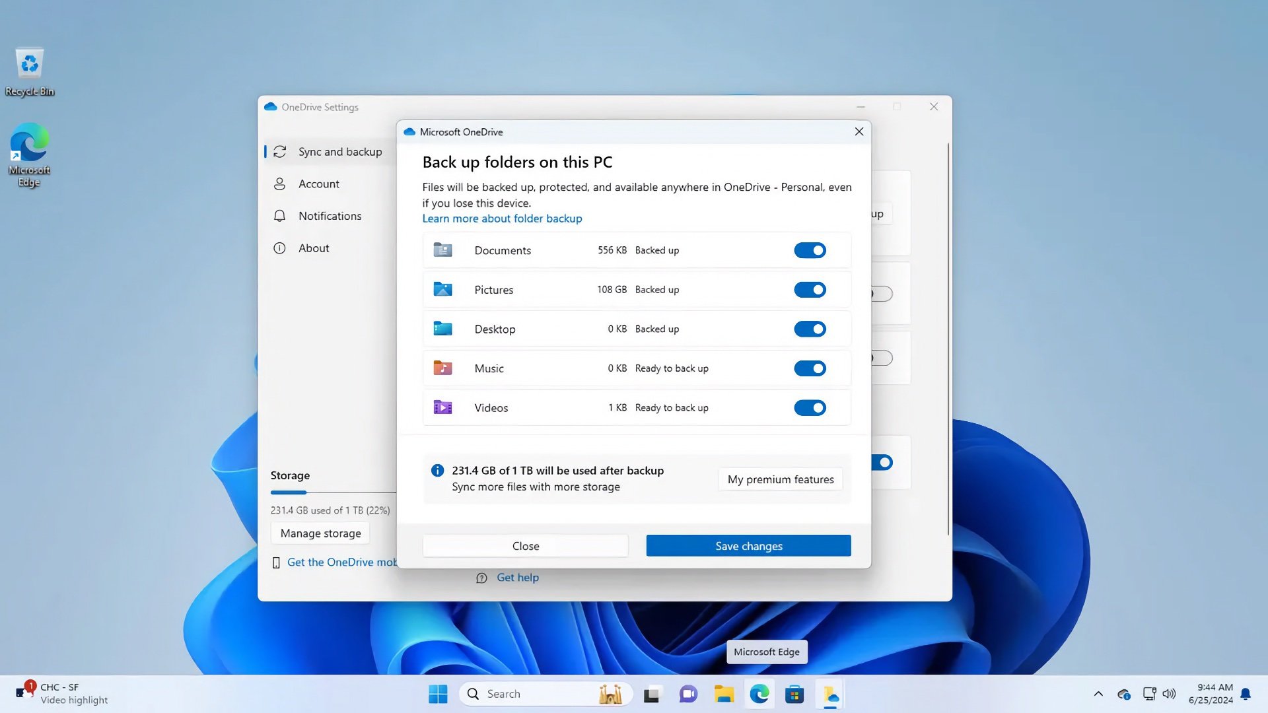
Task: Click Manage storage button
Action: [320, 533]
